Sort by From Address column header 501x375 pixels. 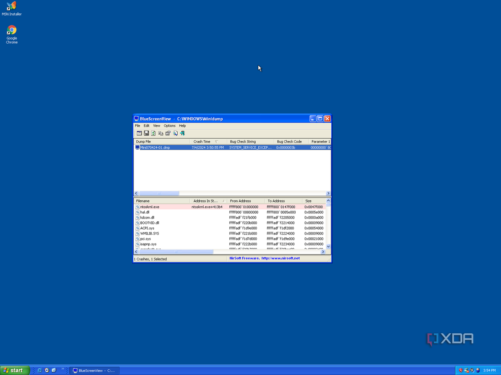point(246,201)
